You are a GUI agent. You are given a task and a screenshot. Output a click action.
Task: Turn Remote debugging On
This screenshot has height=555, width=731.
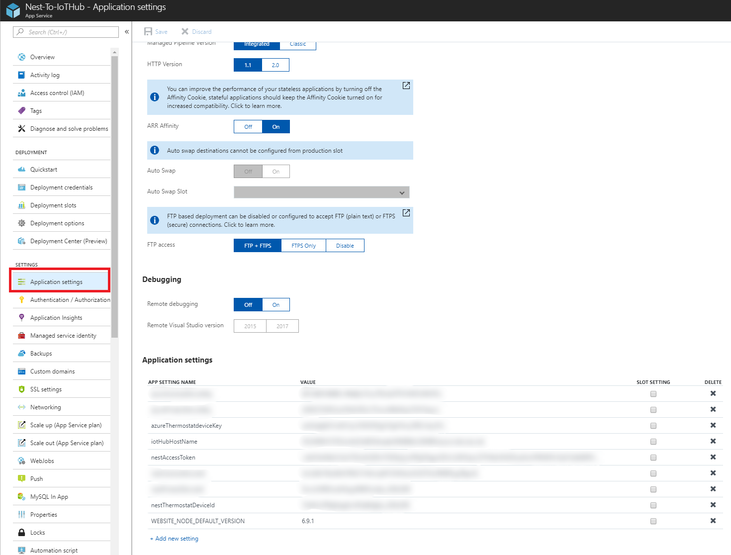(276, 305)
